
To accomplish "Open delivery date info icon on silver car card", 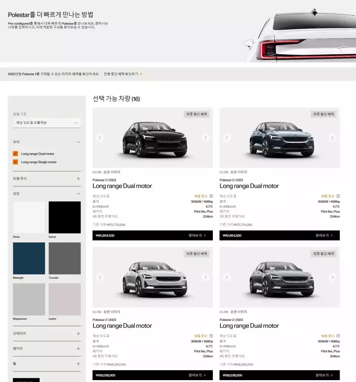I will (x=211, y=336).
